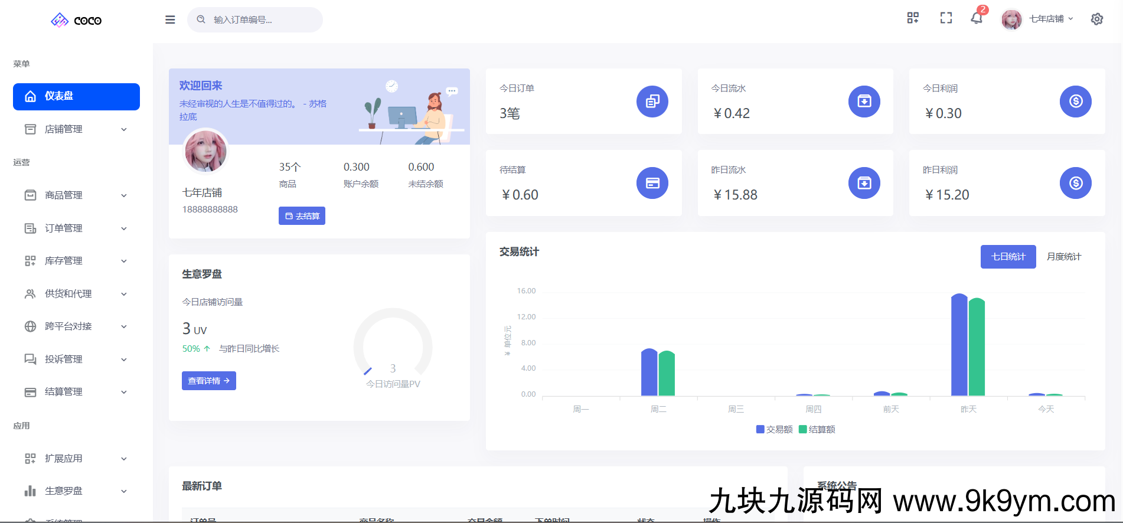Click the COCO logo
Viewport: 1123px width, 523px height.
point(76,21)
